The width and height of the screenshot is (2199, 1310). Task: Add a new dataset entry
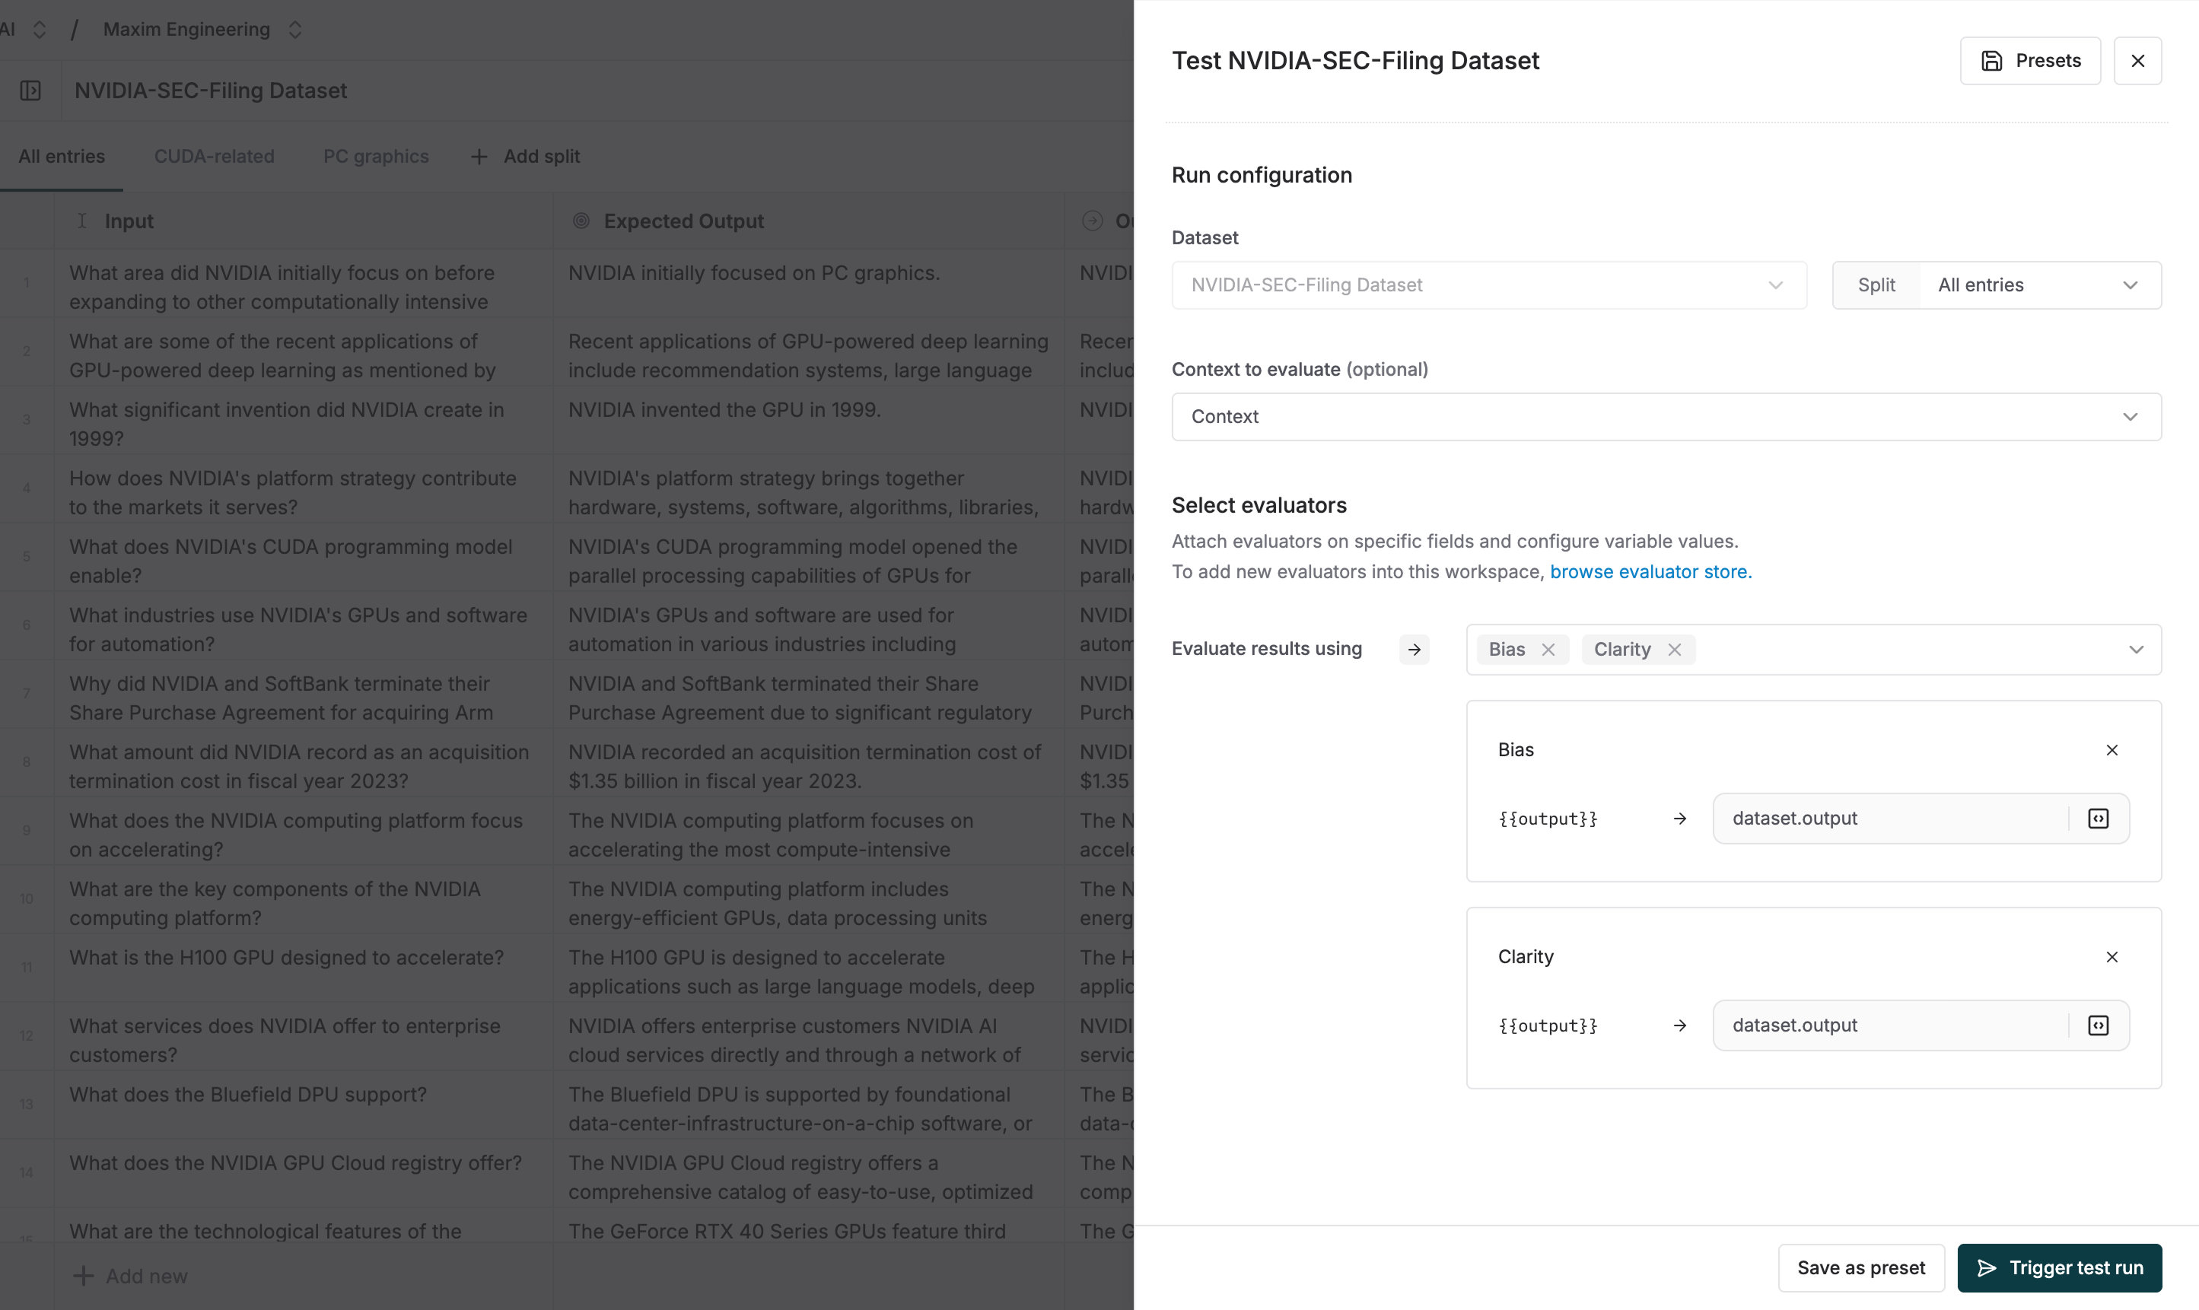coord(130,1276)
